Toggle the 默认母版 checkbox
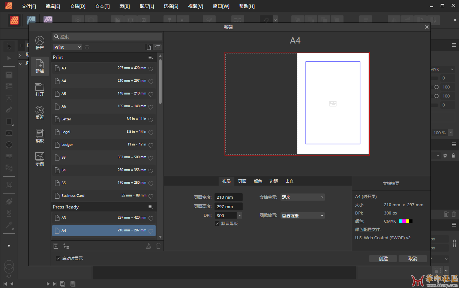459x288 pixels. pyautogui.click(x=217, y=223)
